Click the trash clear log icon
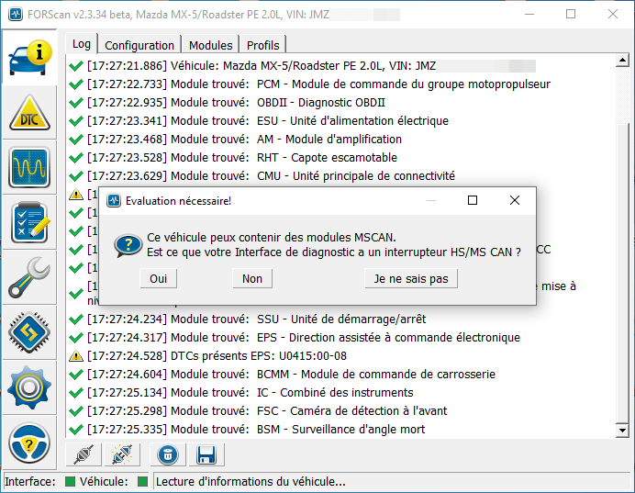Image resolution: width=635 pixels, height=493 pixels. [168, 454]
